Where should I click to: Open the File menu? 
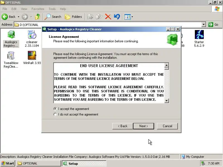point(5,9)
